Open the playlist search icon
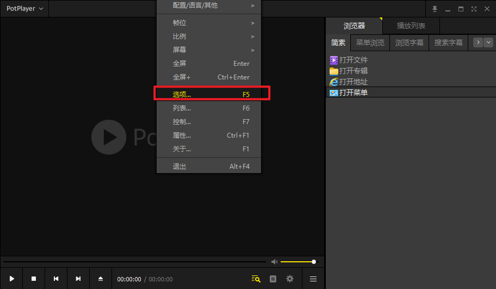496x289 pixels. click(256, 279)
